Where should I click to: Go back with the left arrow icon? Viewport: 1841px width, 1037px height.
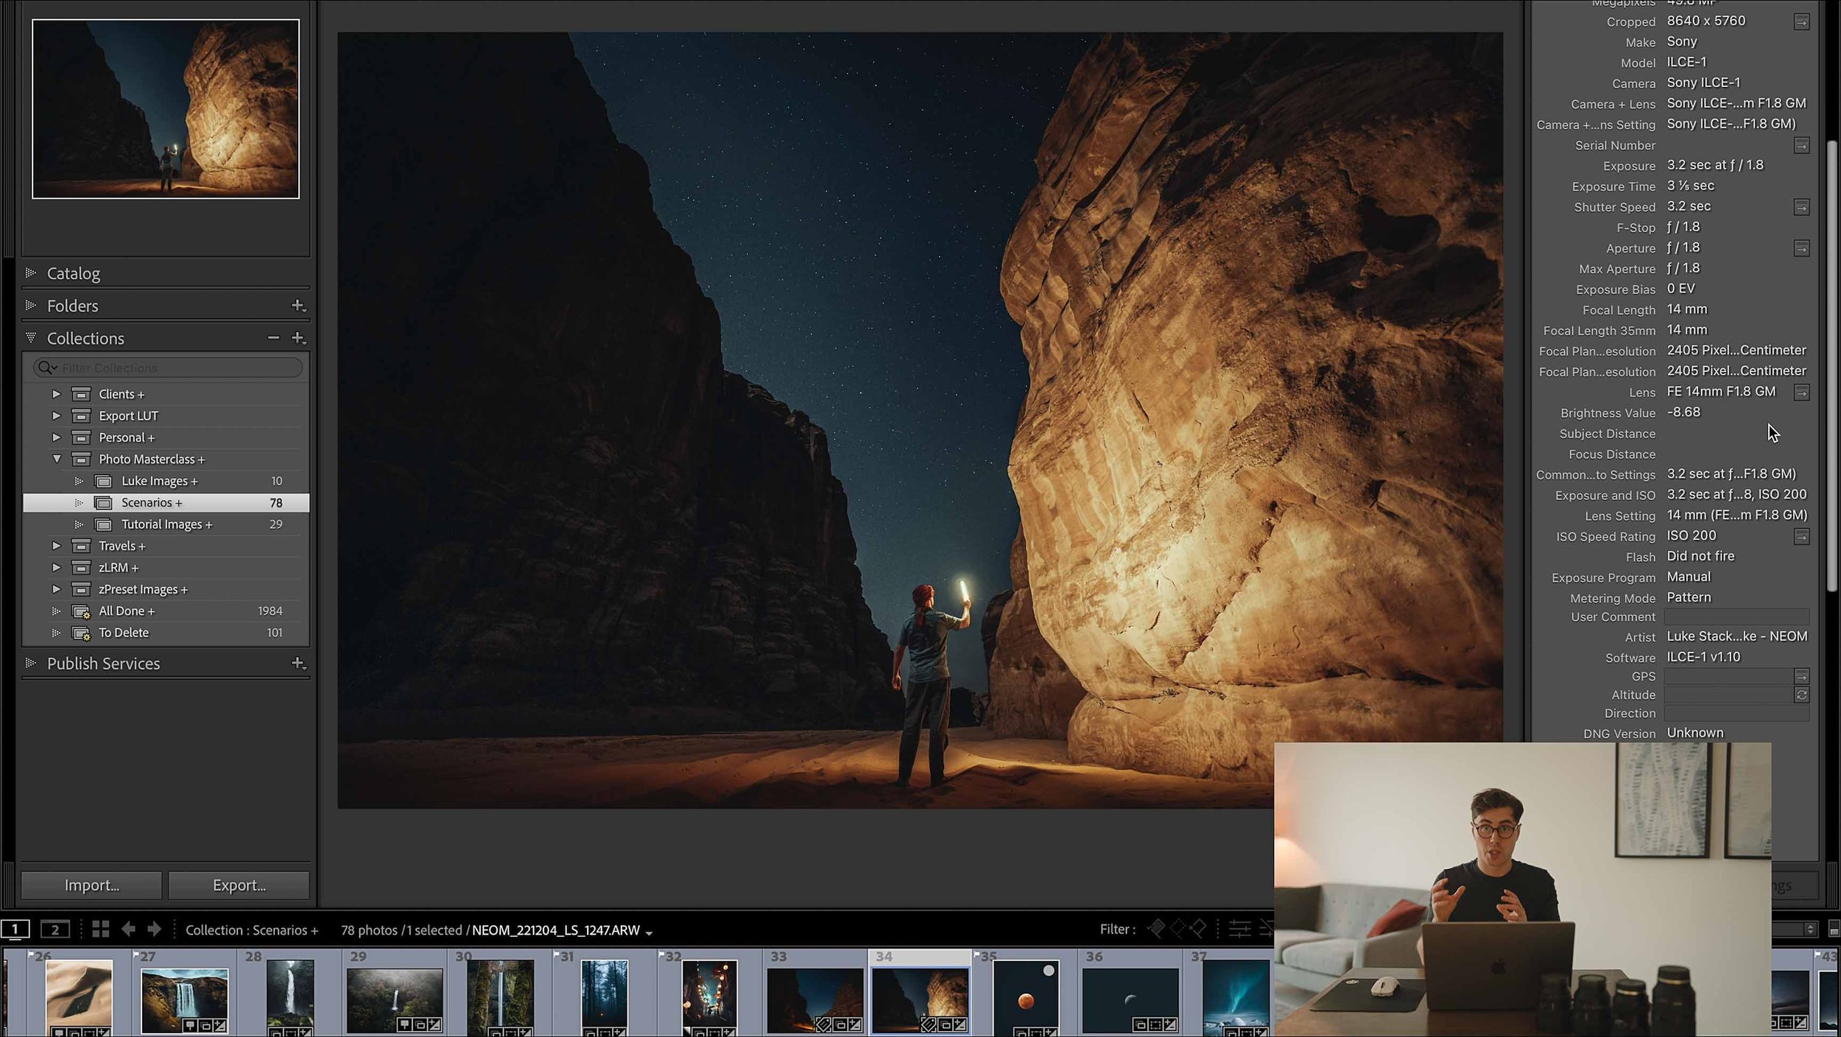[128, 929]
